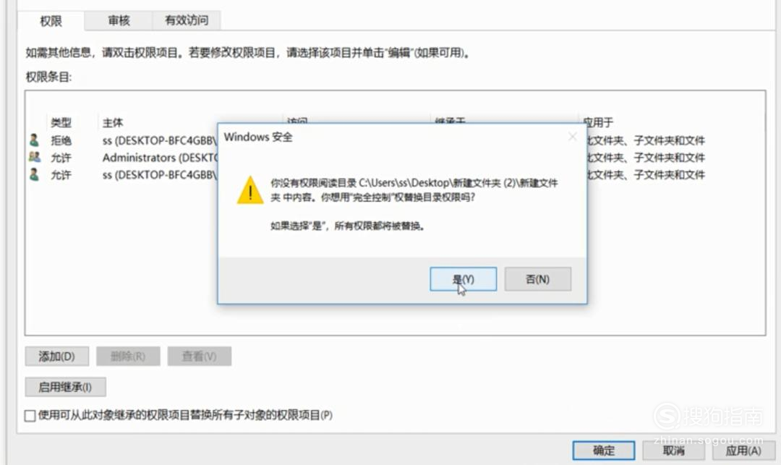Click the 应用于 column header
781x465 pixels.
click(x=599, y=122)
